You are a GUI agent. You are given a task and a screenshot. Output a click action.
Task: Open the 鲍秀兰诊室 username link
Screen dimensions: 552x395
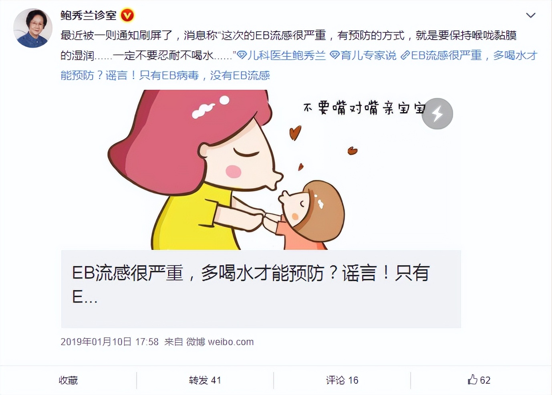pyautogui.click(x=89, y=16)
